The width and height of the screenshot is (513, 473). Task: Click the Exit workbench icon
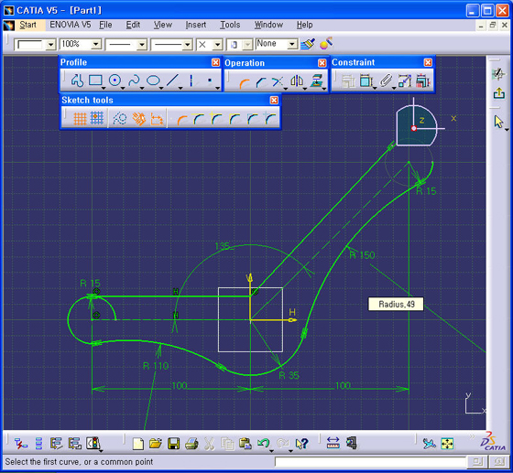tap(499, 93)
